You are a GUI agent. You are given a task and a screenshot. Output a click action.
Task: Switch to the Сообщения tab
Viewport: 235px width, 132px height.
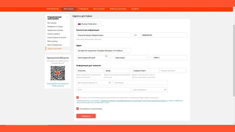83,9
